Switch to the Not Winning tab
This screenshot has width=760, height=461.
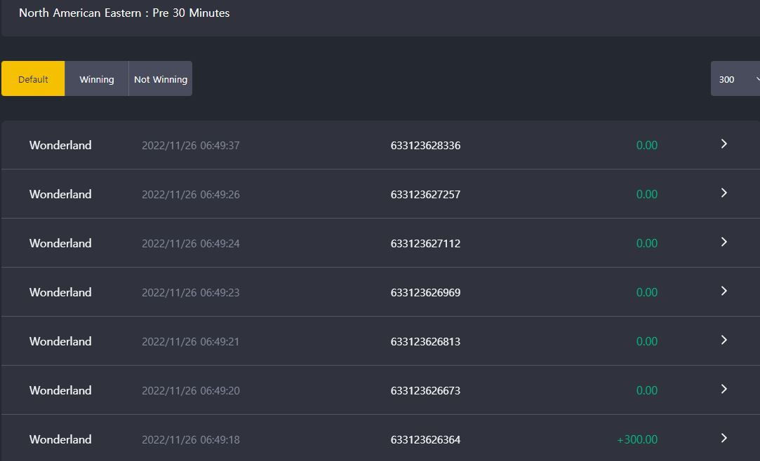[161, 79]
